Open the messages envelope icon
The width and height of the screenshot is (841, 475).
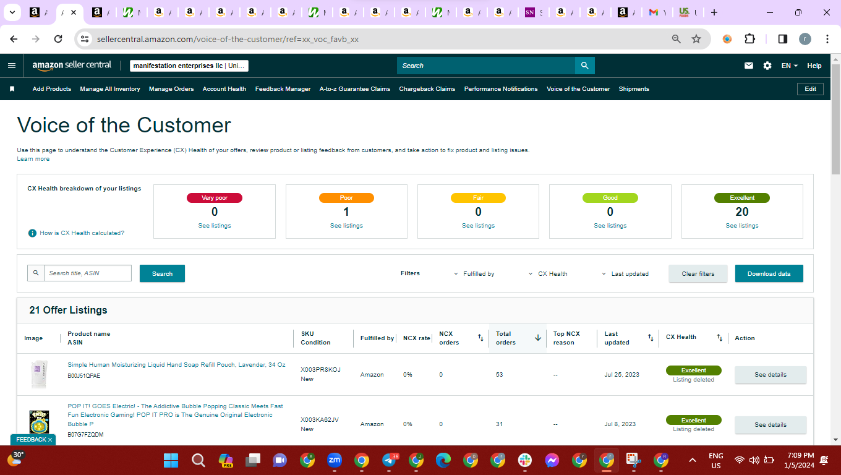(x=749, y=66)
